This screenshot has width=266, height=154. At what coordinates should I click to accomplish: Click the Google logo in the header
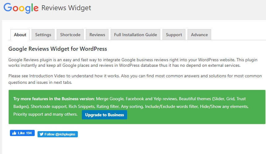pos(21,8)
